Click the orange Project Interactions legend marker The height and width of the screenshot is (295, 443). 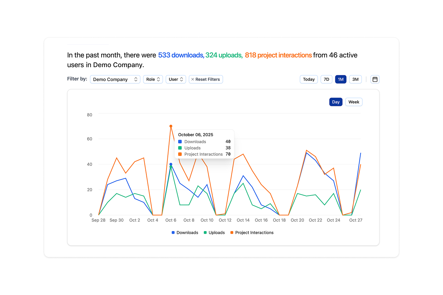point(233,232)
